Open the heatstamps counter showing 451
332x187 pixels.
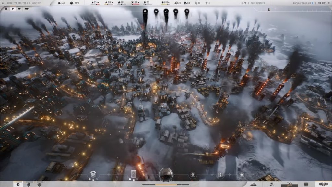[x=61, y=3]
